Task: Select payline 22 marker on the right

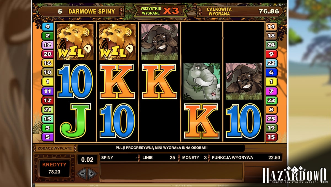Action: tap(271, 63)
